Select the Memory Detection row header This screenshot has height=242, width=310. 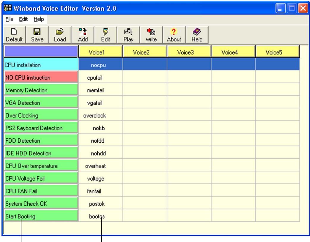41,90
